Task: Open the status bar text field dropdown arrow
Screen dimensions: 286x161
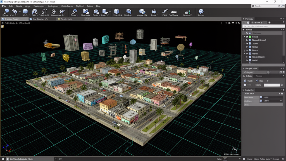Action: [x=56, y=159]
